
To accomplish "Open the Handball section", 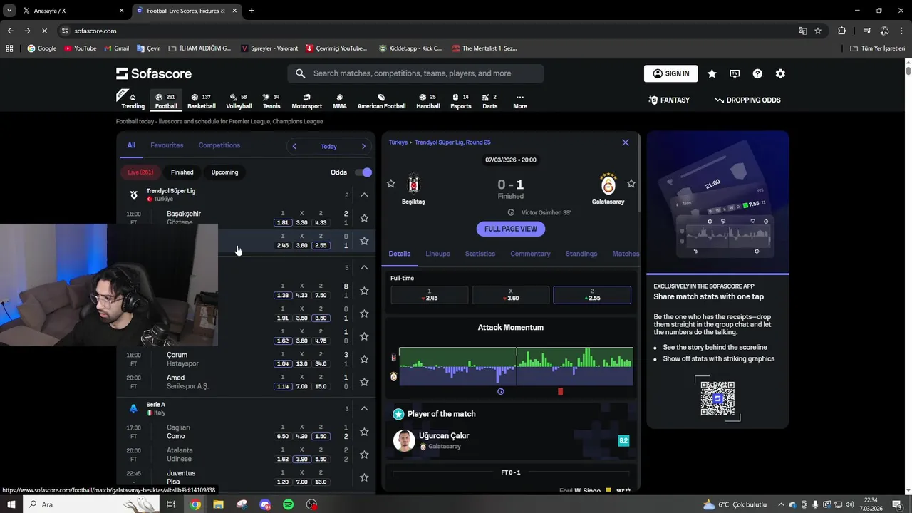I will click(x=428, y=101).
